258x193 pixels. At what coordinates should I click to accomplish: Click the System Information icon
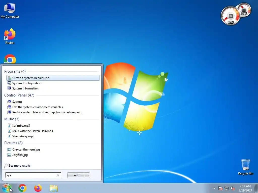coord(9,88)
